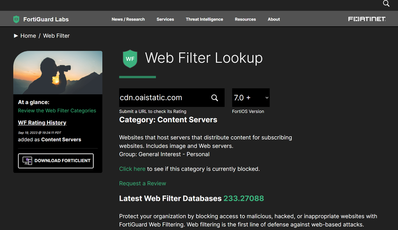398x230 pixels.
Task: Submit URL lookup with the magnifier icon
Action: [215, 98]
